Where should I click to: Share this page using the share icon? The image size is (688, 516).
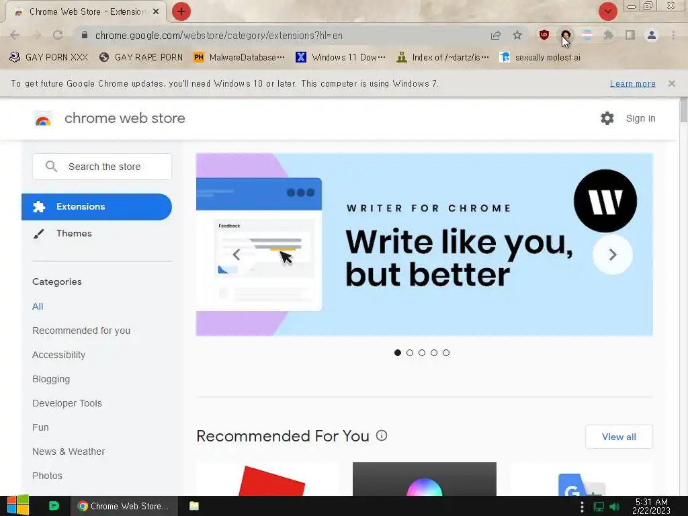pyautogui.click(x=496, y=35)
